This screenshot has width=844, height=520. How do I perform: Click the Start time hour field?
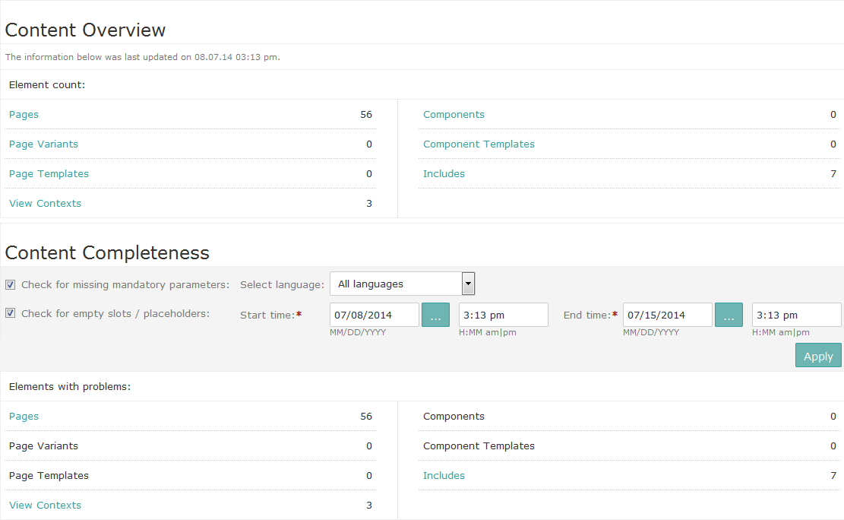click(503, 315)
